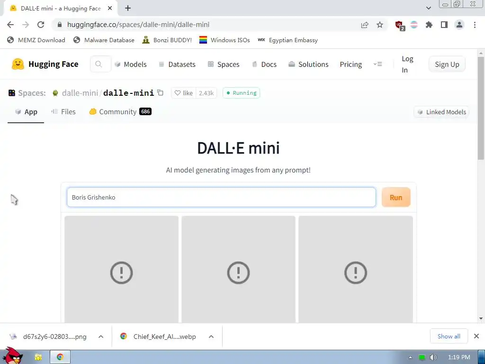Click the Sign Up button
This screenshot has height=364, width=485.
point(447,64)
